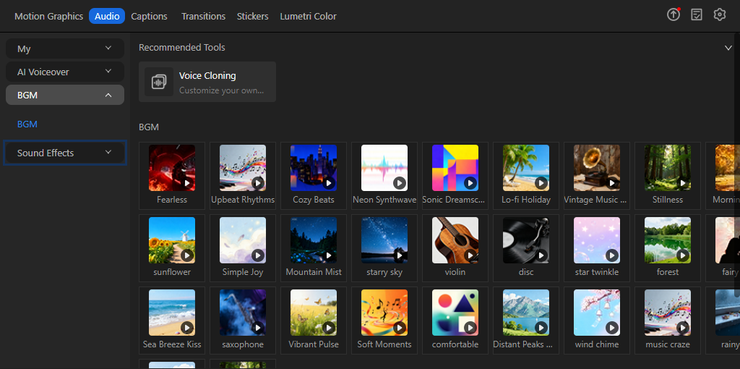Play the saxophone track preview

pos(258,328)
